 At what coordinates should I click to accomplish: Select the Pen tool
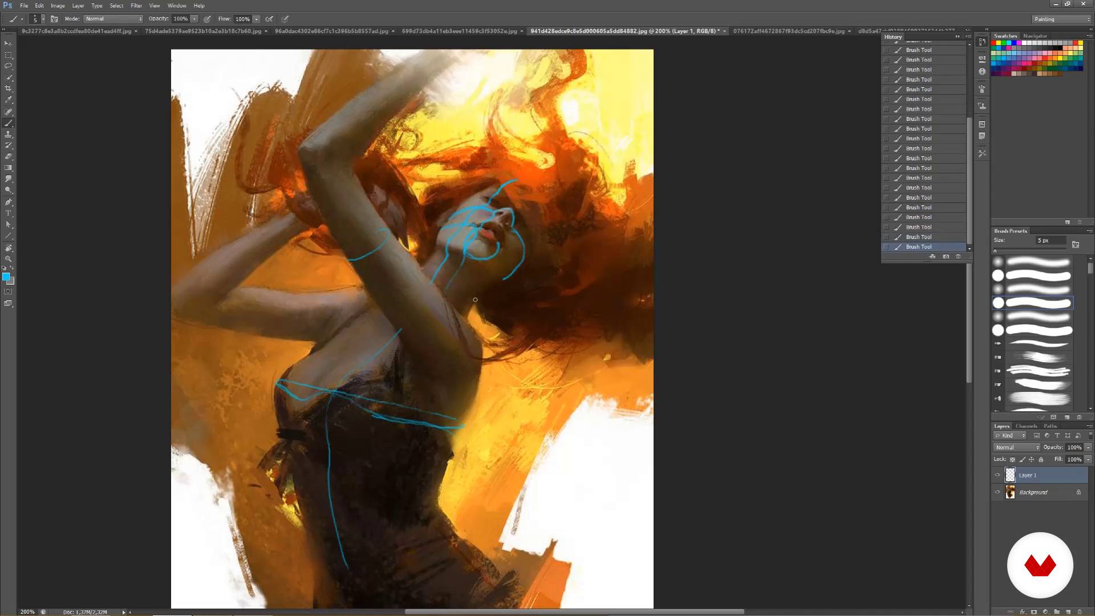point(8,202)
